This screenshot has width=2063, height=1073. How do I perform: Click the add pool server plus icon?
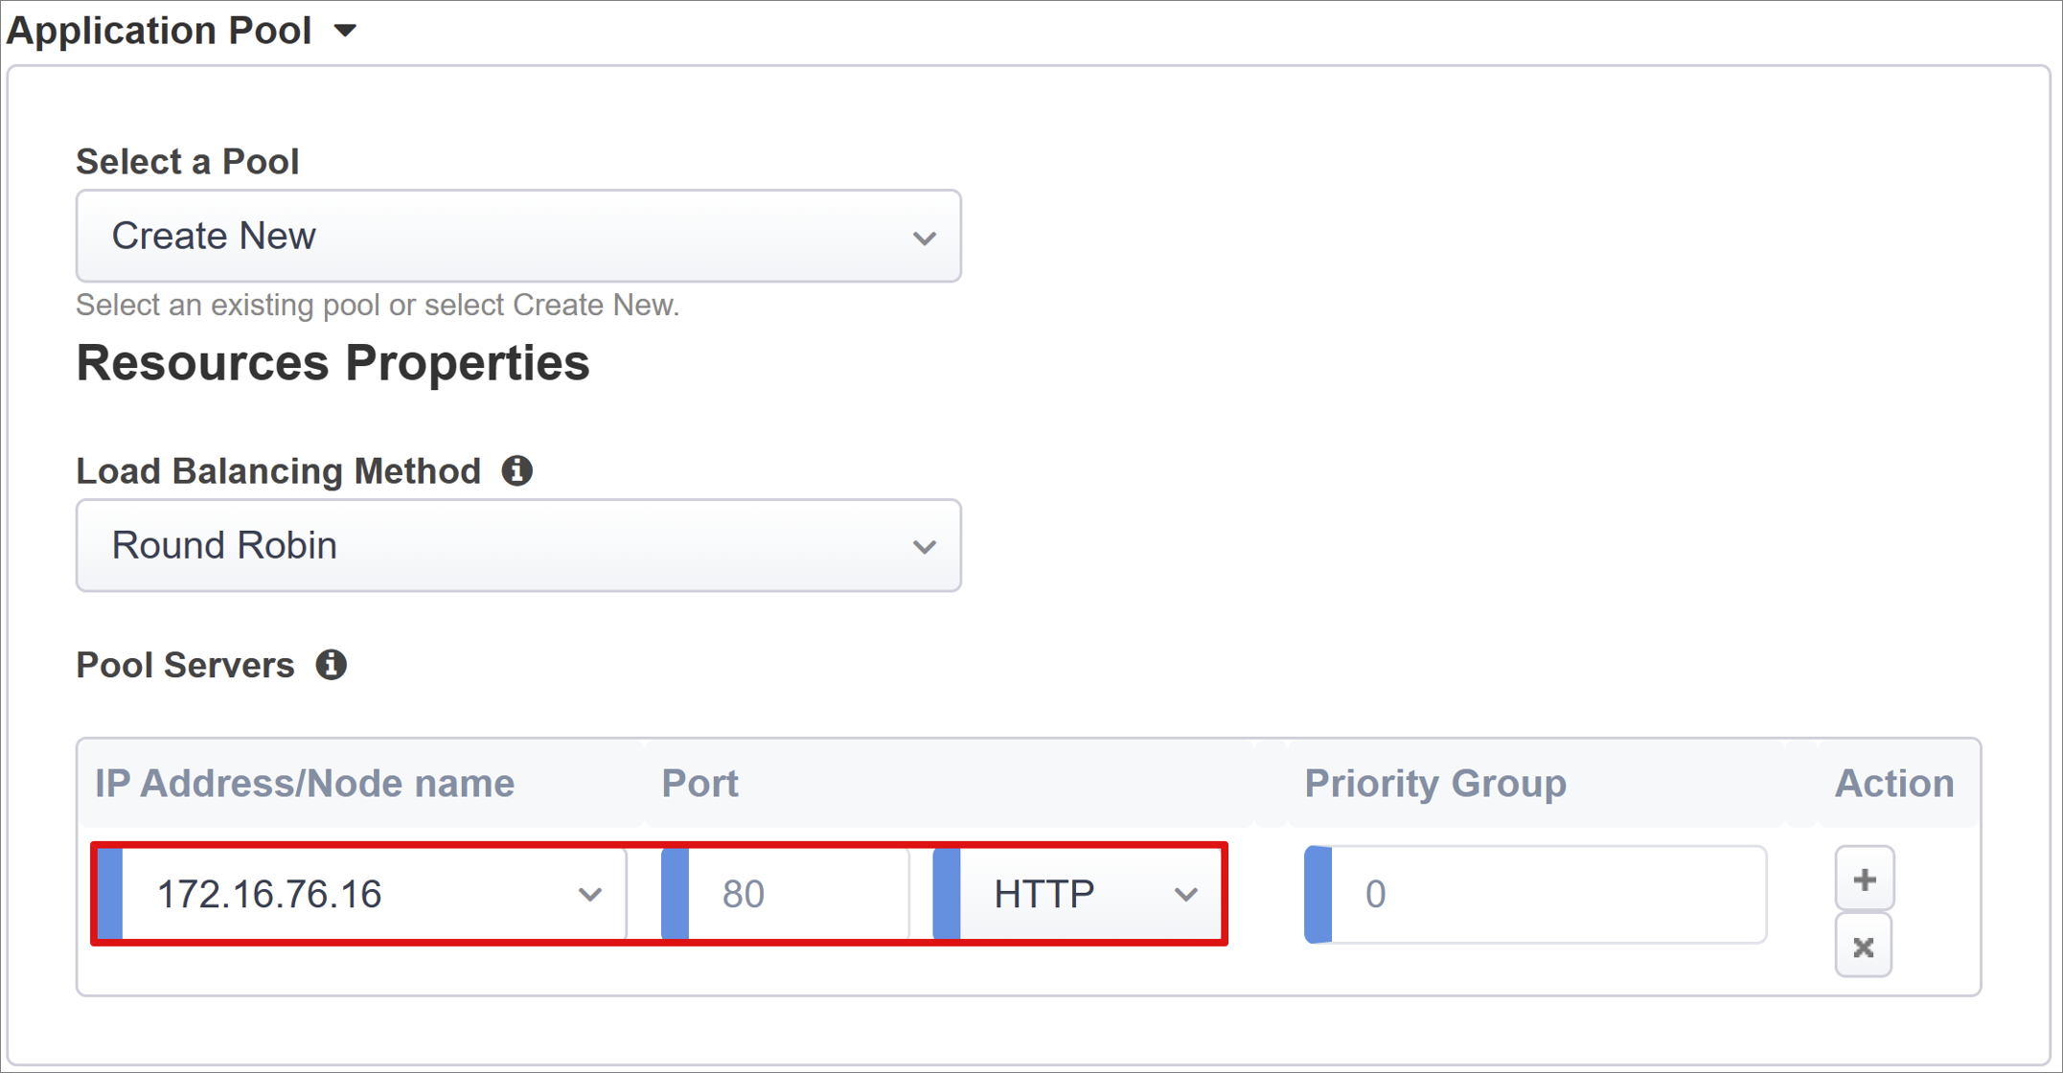tap(1863, 880)
